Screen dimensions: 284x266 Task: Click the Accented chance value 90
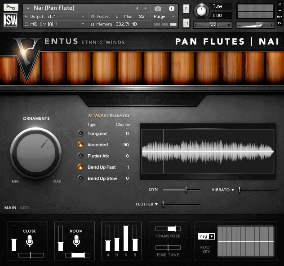point(126,145)
